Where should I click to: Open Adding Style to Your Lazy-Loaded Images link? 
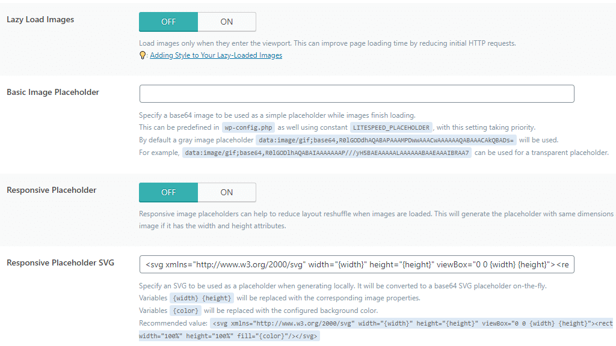click(x=216, y=55)
